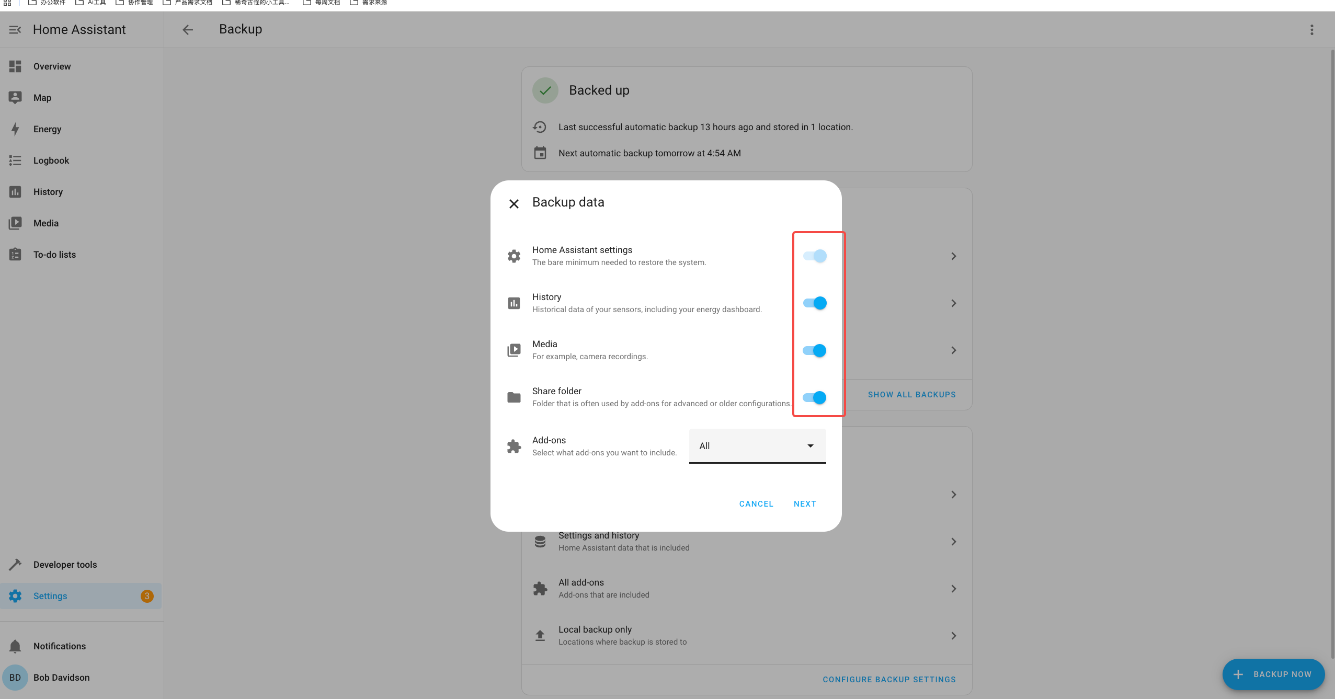Toggle the Share folder switch
The width and height of the screenshot is (1335, 699).
(815, 397)
